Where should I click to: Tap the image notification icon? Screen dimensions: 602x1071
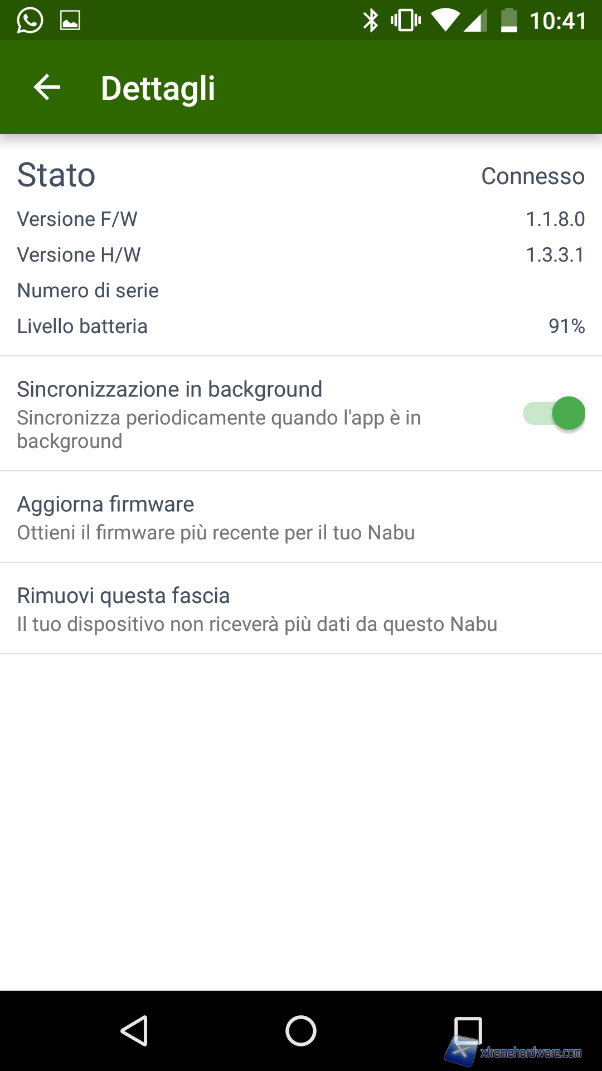[70, 21]
